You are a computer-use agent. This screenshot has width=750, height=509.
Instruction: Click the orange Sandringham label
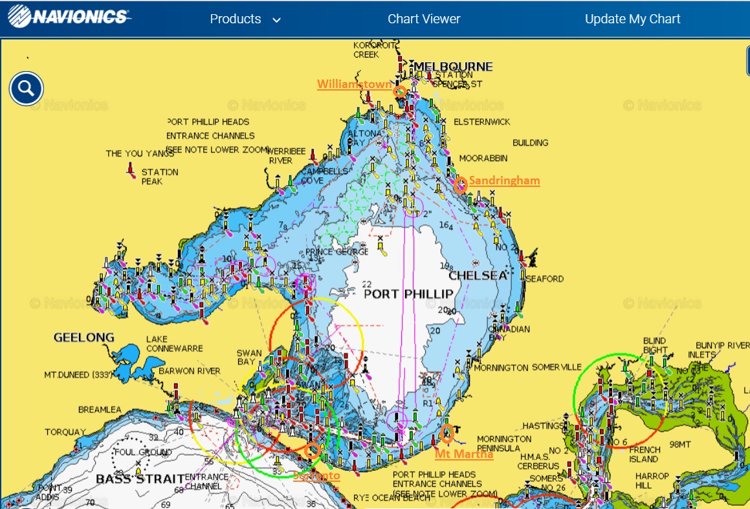click(x=504, y=180)
